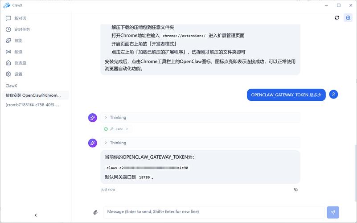Click the purple assistant avatar beside the token reply
Viewport: 357px width, 223px height.
(x=93, y=143)
